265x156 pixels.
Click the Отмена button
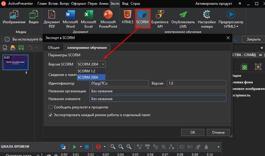218,132
